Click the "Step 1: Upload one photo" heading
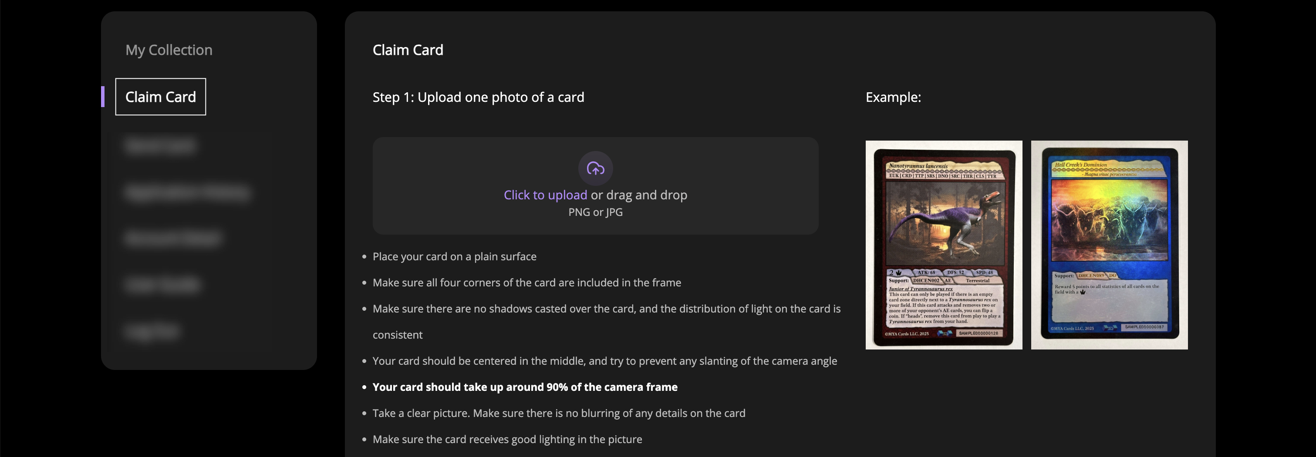Image resolution: width=1316 pixels, height=457 pixels. [x=478, y=97]
